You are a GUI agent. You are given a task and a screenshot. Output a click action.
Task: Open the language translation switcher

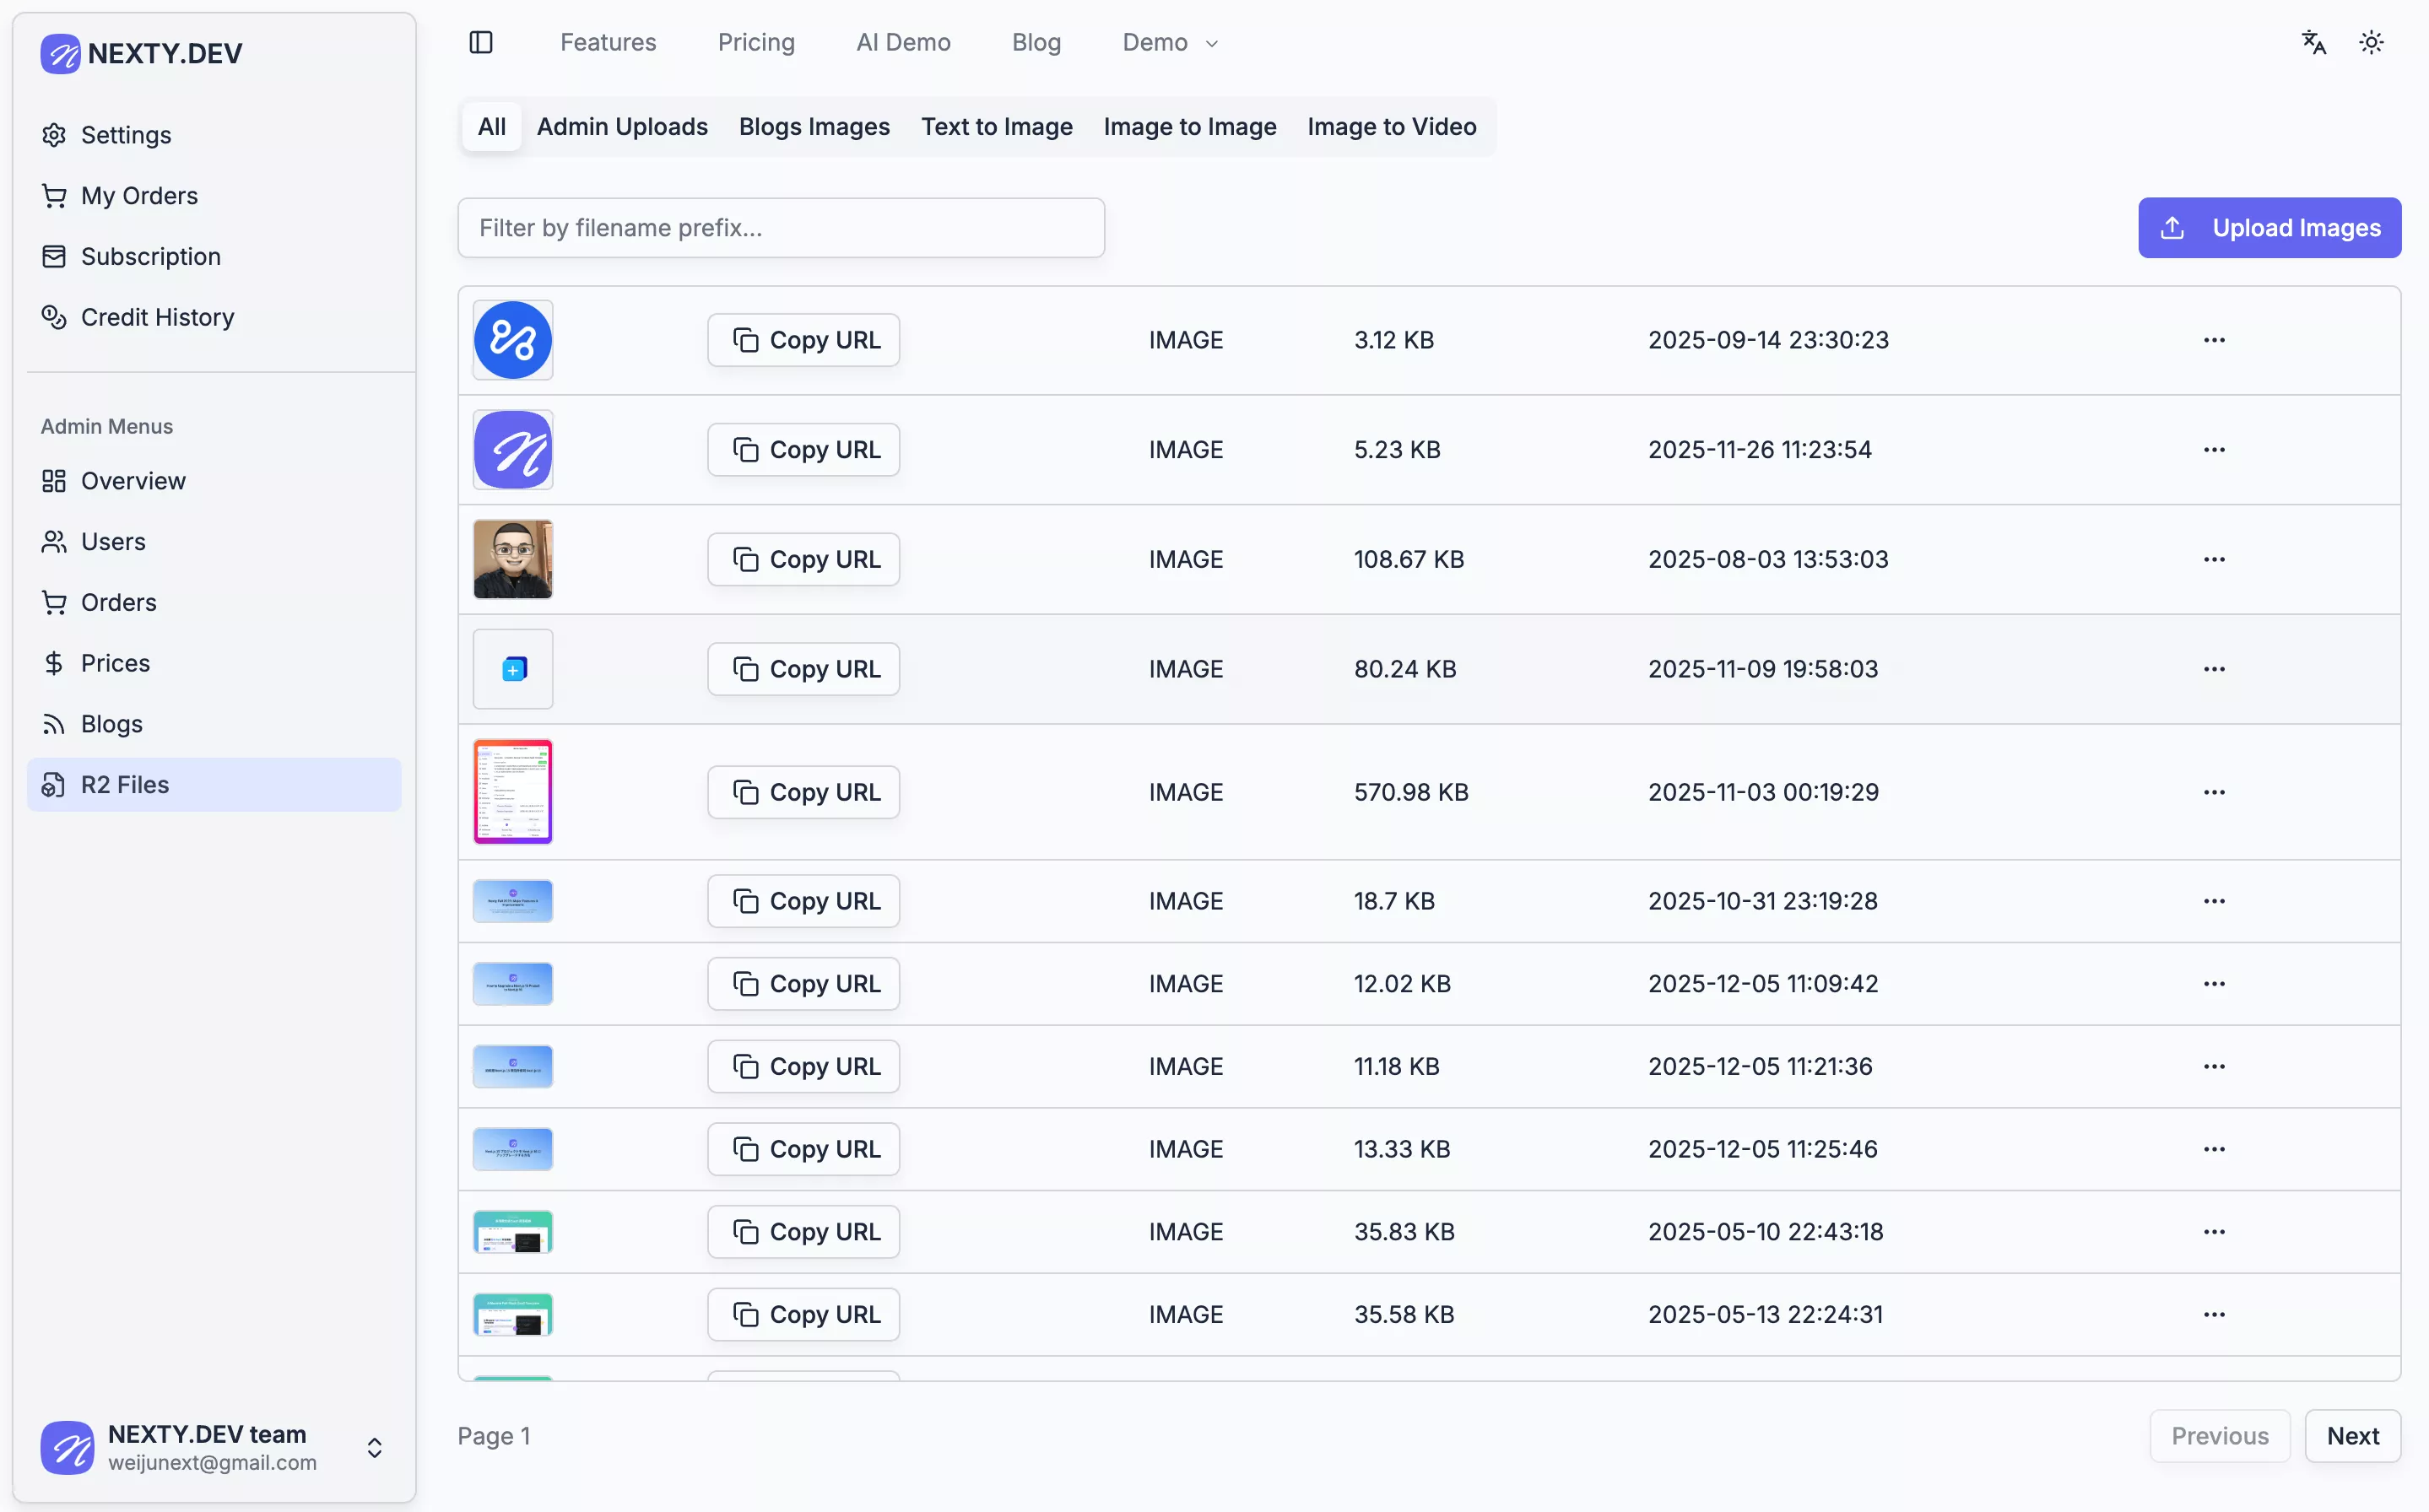[2313, 42]
